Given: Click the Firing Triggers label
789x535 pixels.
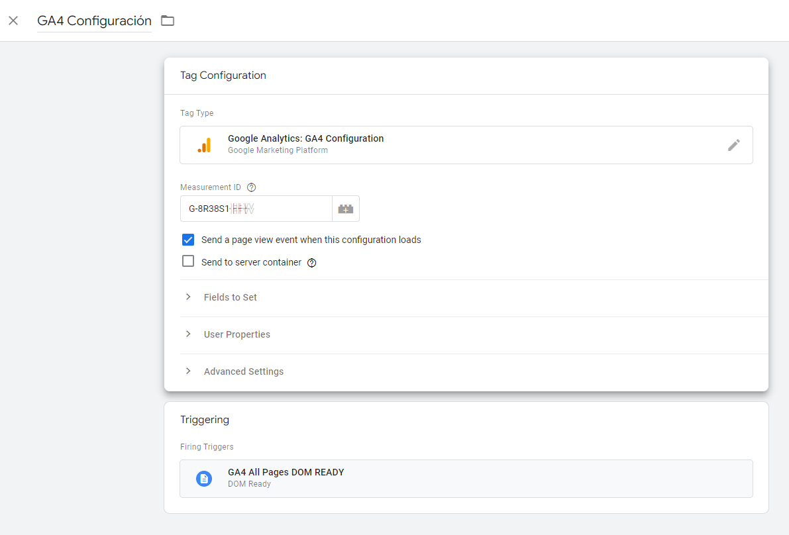Looking at the screenshot, I should [207, 447].
